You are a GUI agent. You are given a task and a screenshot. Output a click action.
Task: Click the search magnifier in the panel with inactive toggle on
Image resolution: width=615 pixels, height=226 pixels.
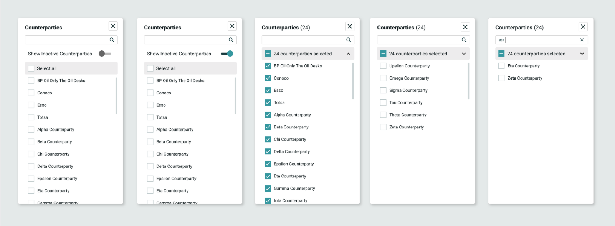click(231, 40)
